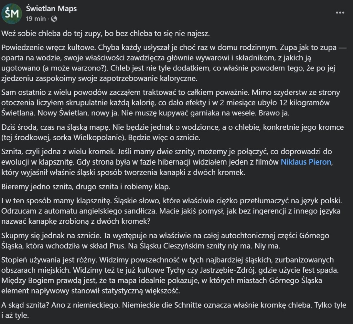Click the line 'Bieremy jedno sznita'
Image resolution: width=353 pixels, height=324 pixels.
coord(86,187)
